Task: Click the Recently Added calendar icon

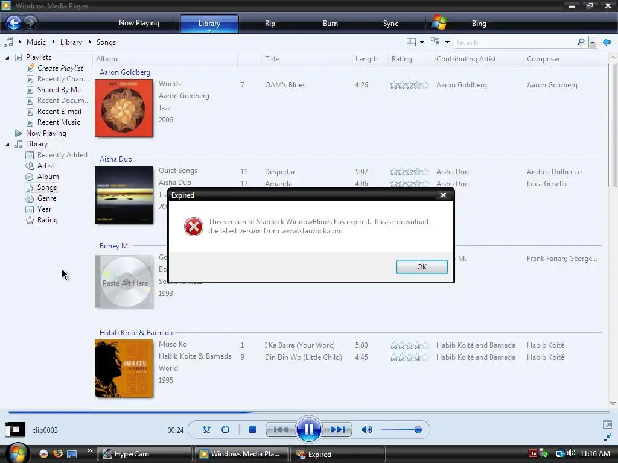Action: [30, 155]
